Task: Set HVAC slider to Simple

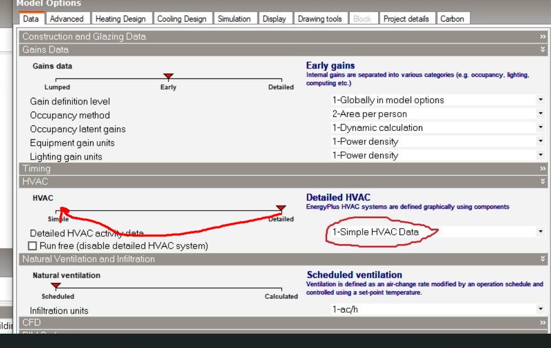Action: tap(56, 212)
